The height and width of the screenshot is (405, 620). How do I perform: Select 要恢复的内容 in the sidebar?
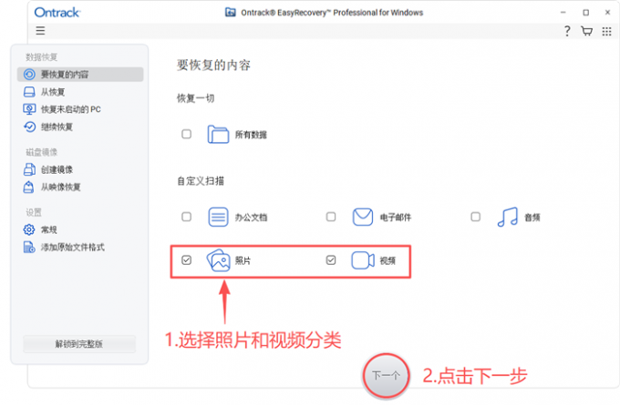pos(80,75)
